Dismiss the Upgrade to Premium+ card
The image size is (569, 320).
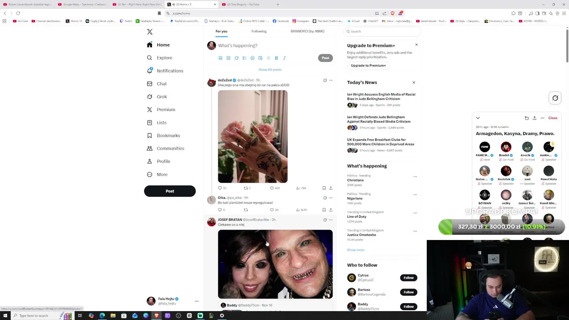point(417,45)
